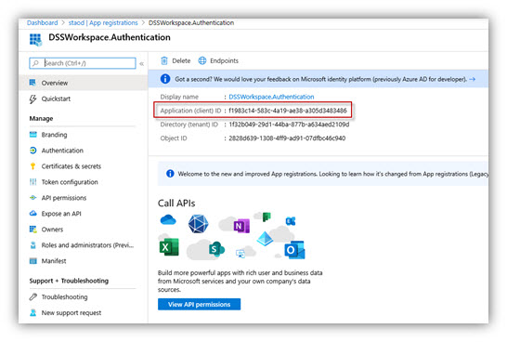
Task: Open API permissions in the sidebar
Action: [x=64, y=198]
